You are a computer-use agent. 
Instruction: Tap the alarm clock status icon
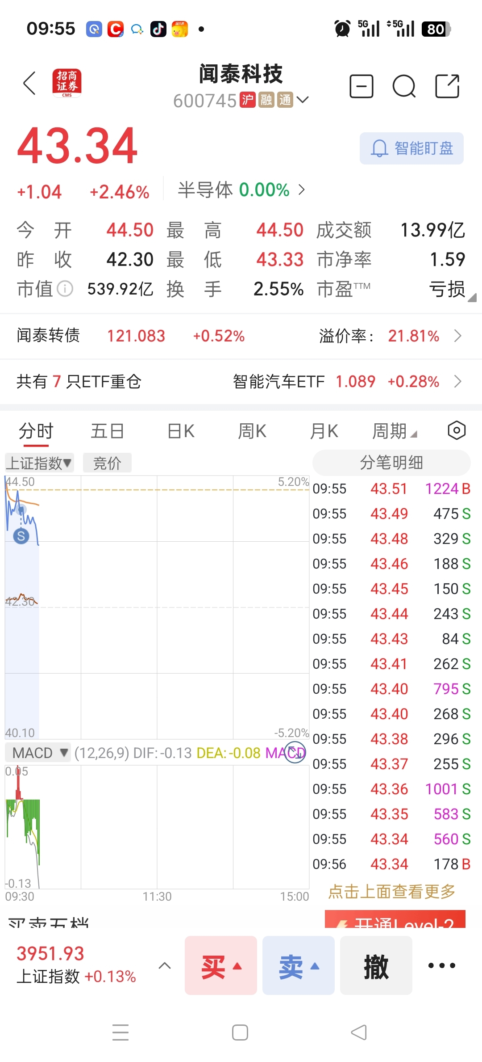(342, 29)
